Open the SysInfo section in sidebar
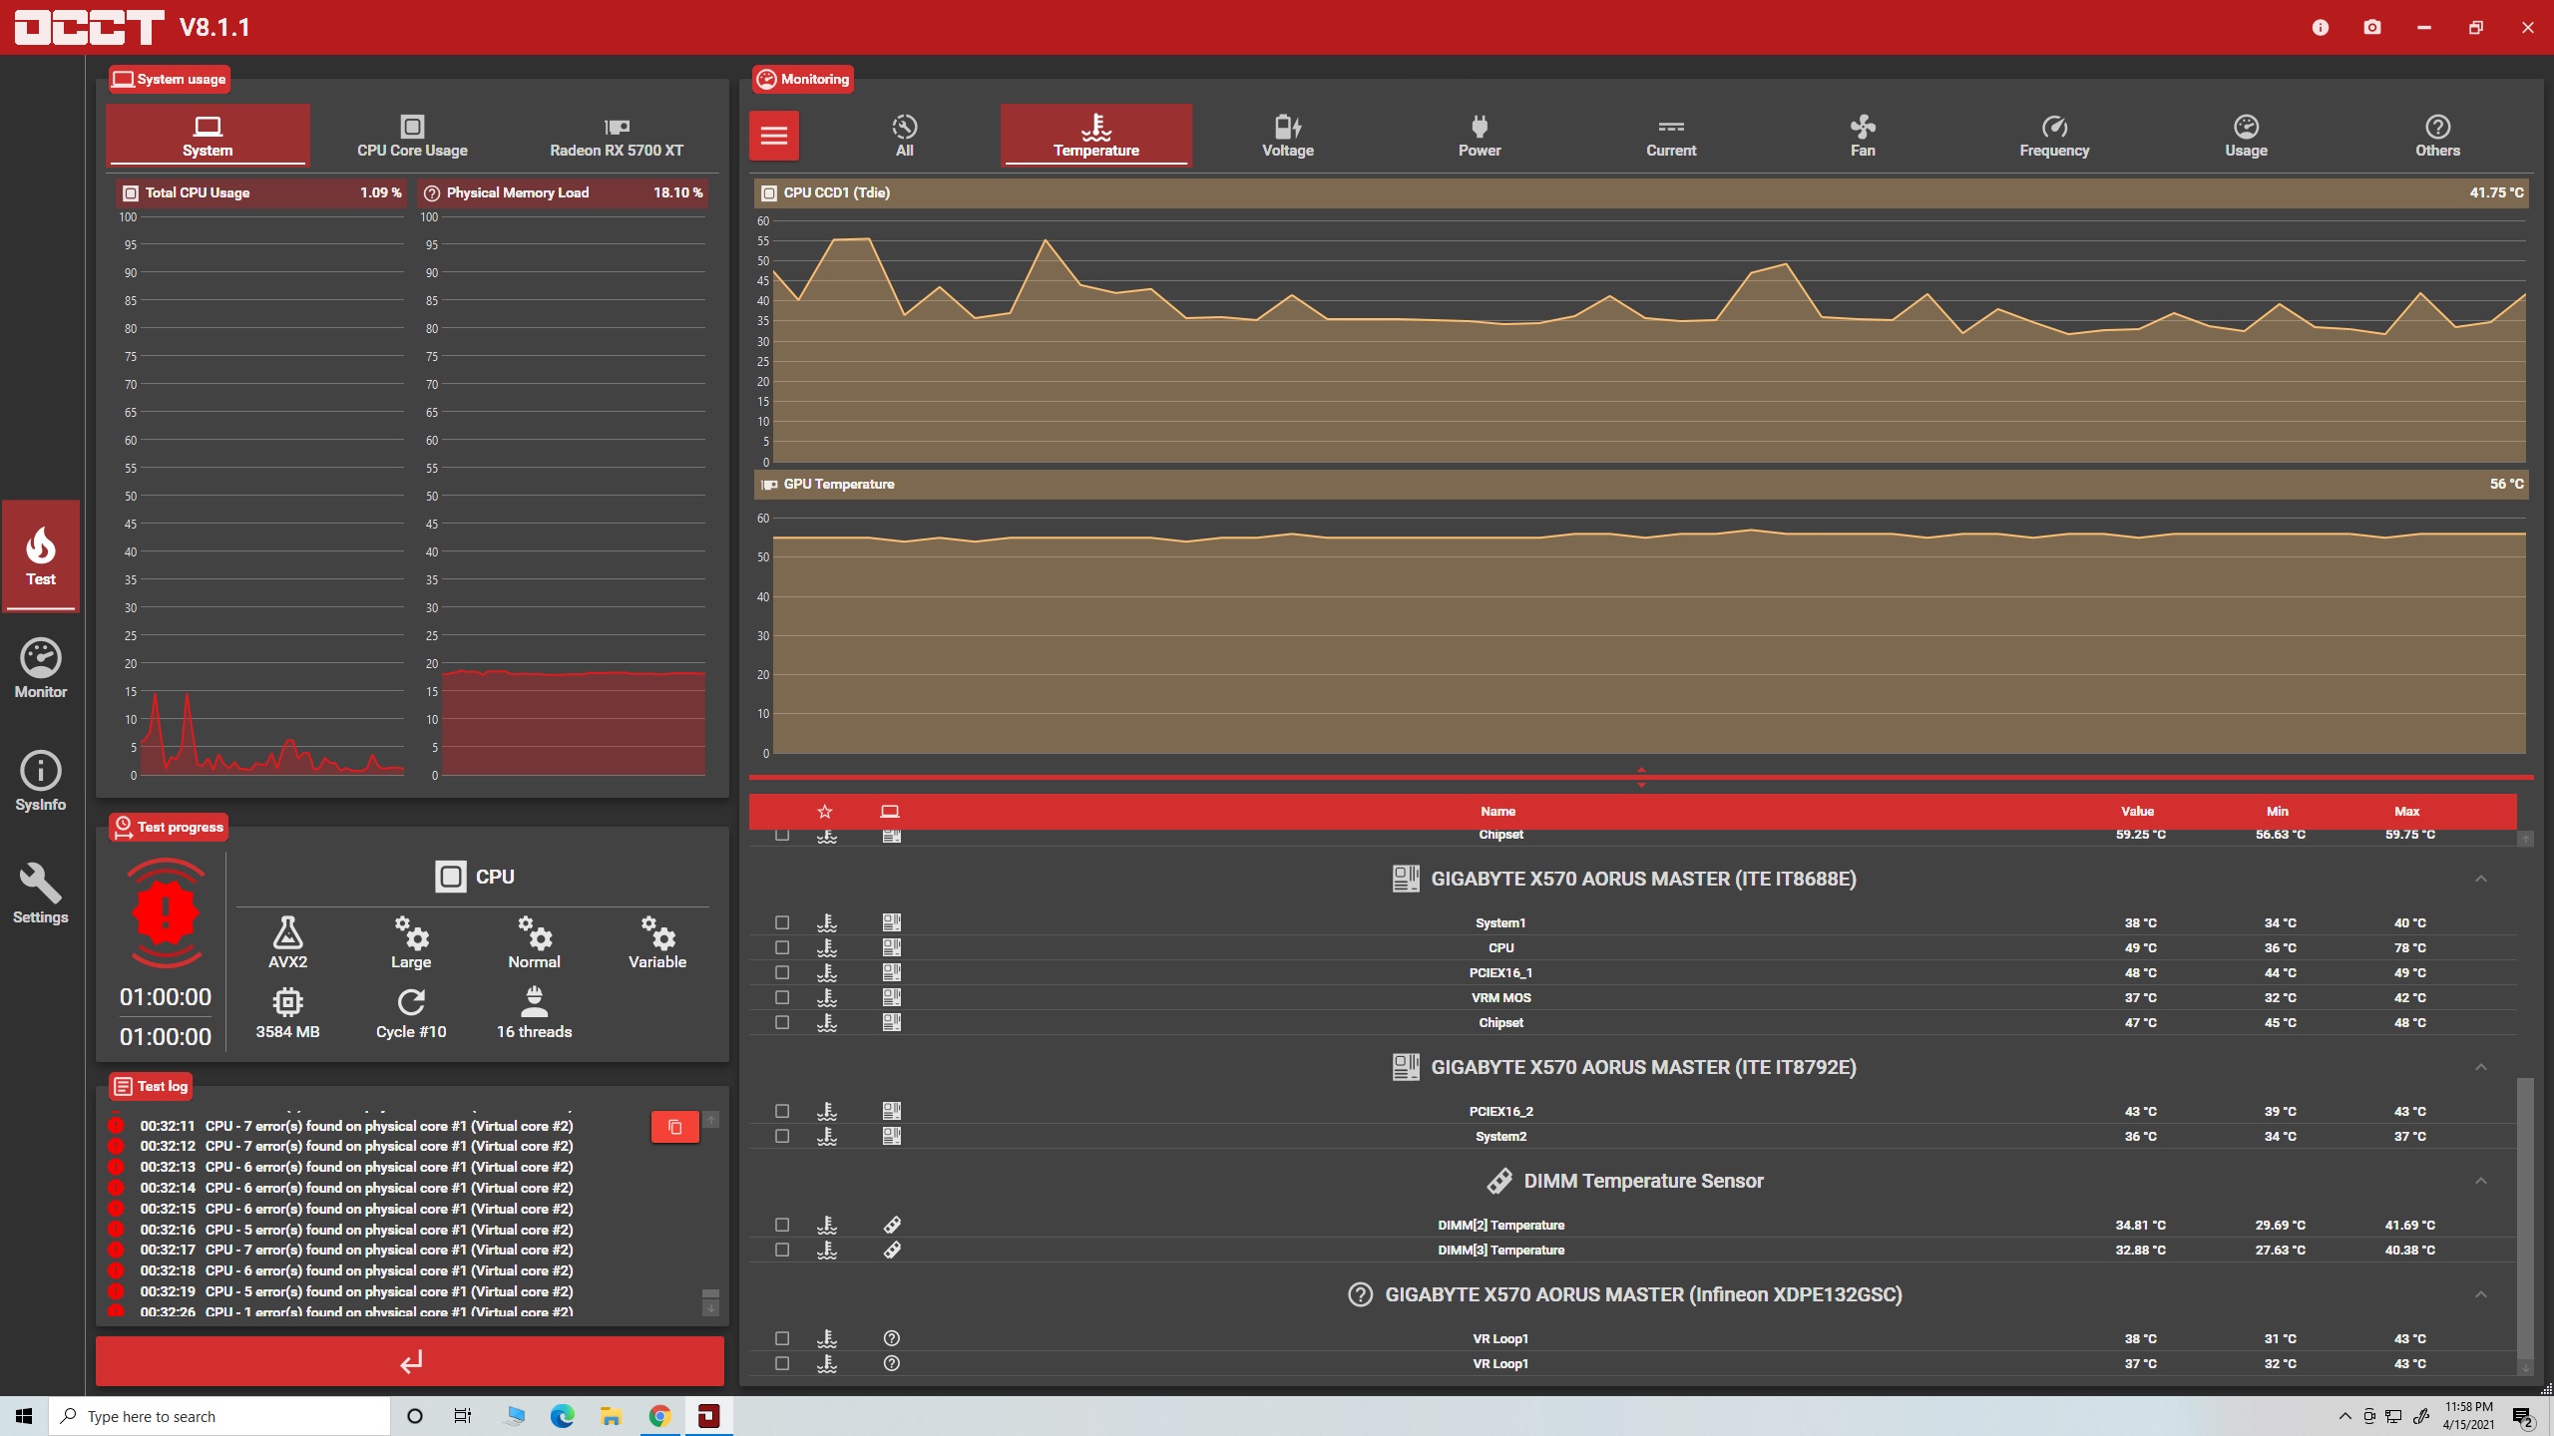 click(x=41, y=781)
